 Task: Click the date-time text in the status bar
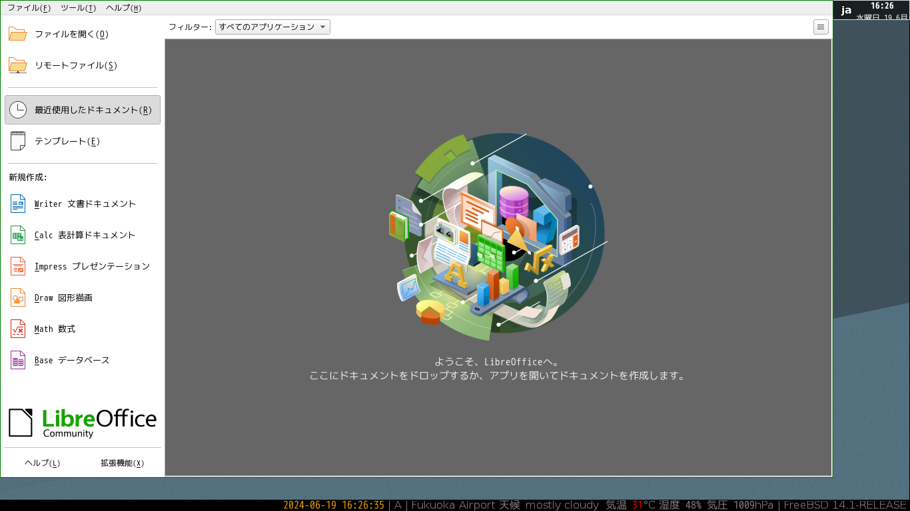(x=334, y=505)
